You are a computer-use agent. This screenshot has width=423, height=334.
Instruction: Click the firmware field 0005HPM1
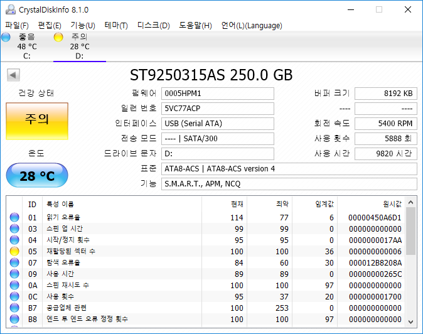(218, 94)
